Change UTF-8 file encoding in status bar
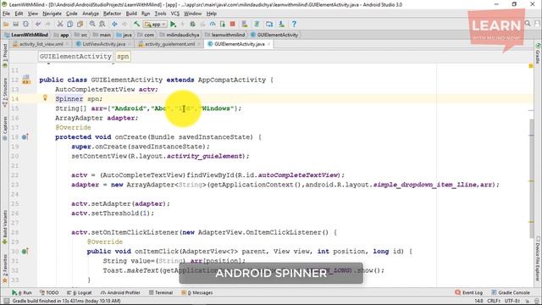 tap(512, 301)
